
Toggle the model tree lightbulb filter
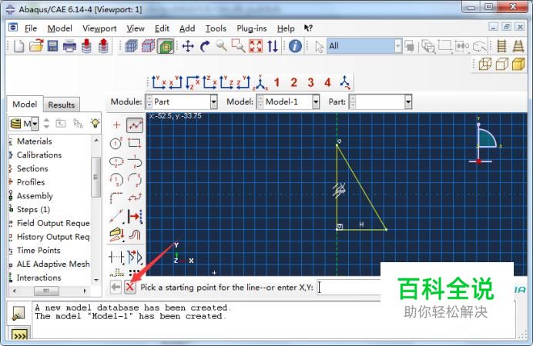click(x=96, y=123)
